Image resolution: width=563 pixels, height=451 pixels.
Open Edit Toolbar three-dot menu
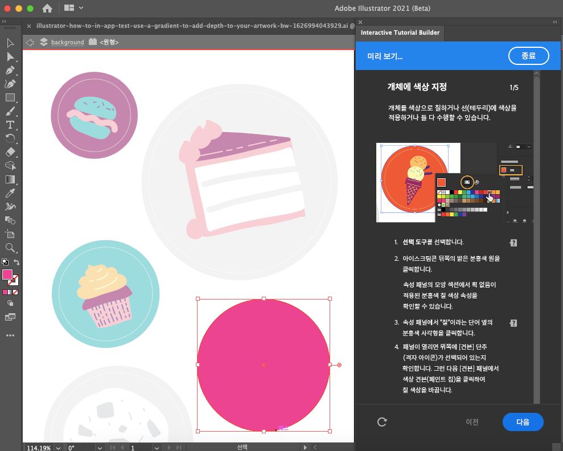pos(10,335)
